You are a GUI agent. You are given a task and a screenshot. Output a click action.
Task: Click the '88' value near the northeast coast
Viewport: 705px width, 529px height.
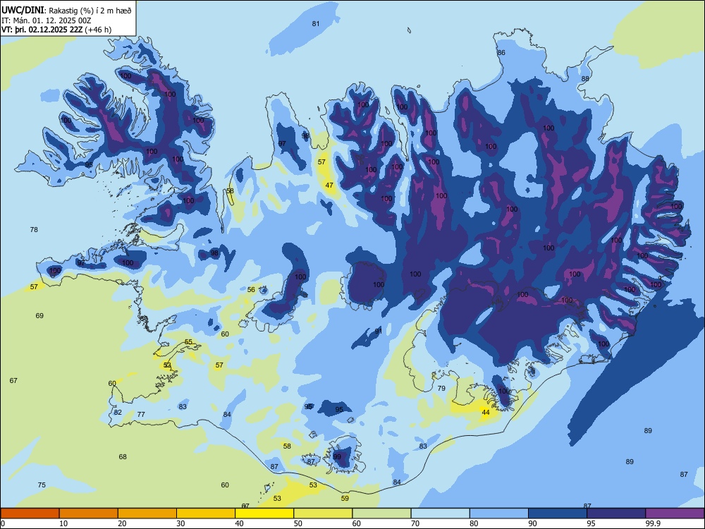pyautogui.click(x=585, y=79)
